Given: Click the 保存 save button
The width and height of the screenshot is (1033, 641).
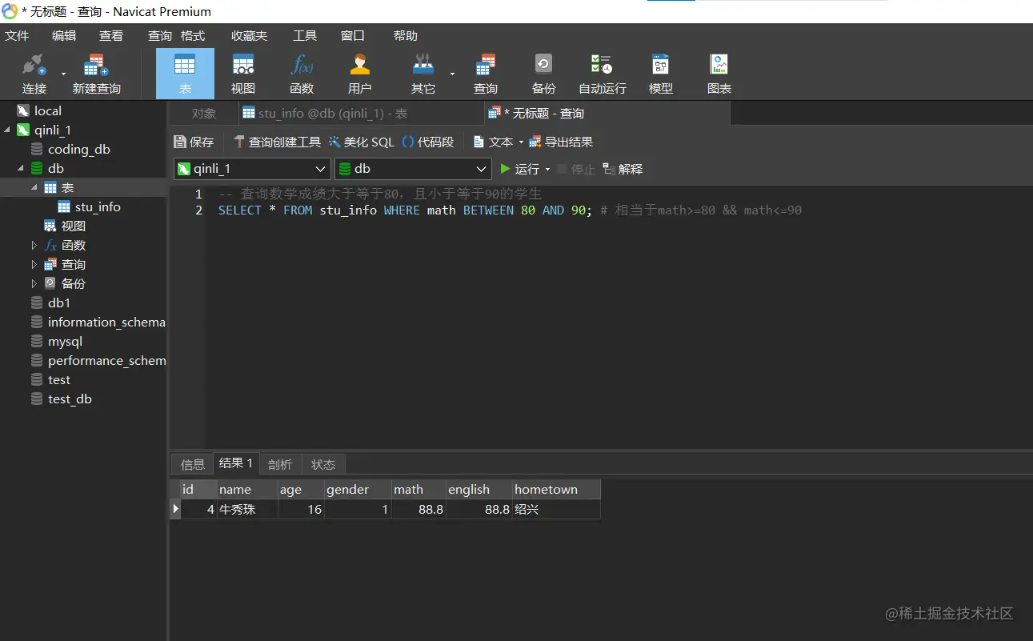Looking at the screenshot, I should click(x=194, y=142).
